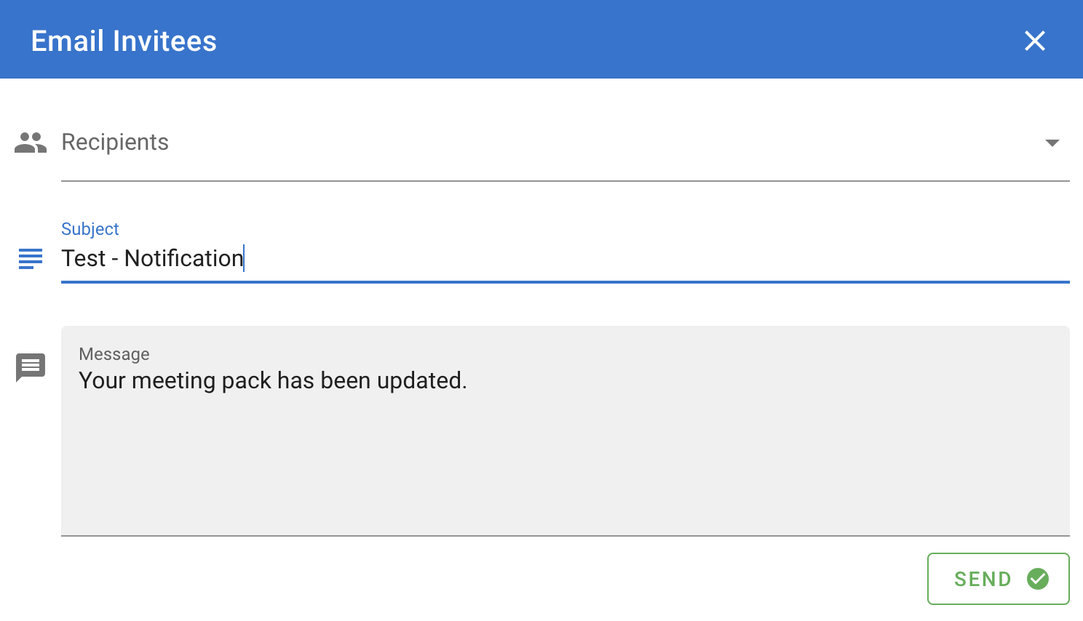
Task: Open the Recipients selection field
Action: pyautogui.click(x=565, y=143)
